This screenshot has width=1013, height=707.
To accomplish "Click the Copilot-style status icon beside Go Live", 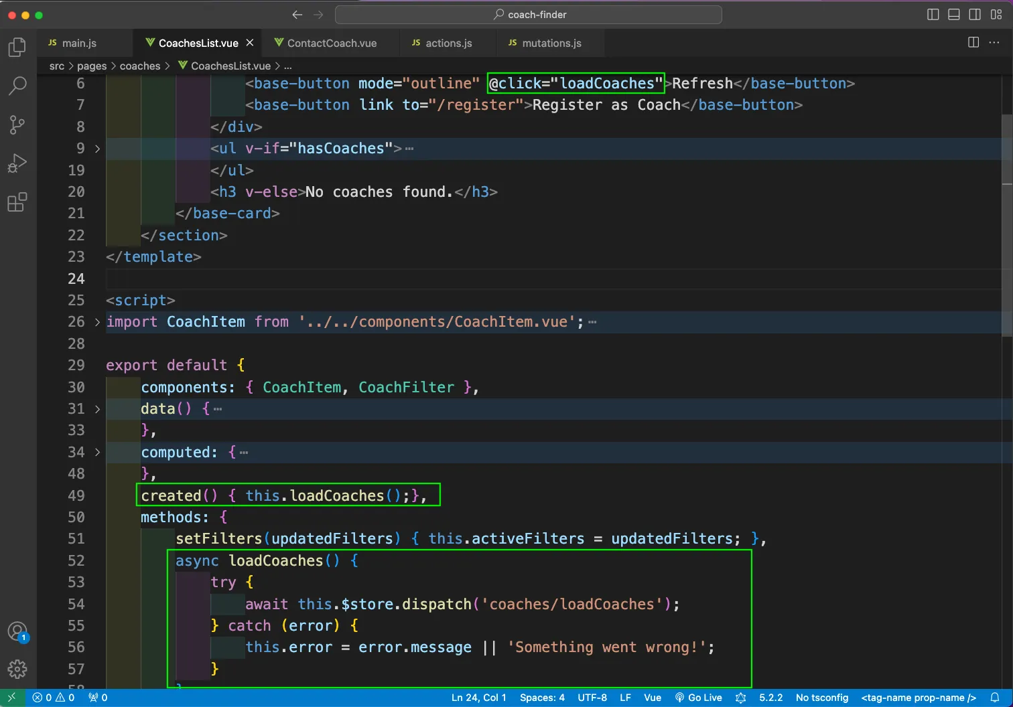I will tap(740, 698).
